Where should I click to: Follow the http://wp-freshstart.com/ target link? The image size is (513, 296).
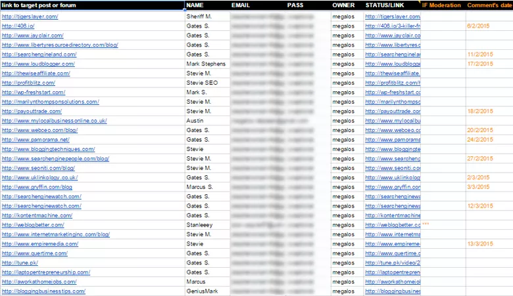(x=34, y=92)
